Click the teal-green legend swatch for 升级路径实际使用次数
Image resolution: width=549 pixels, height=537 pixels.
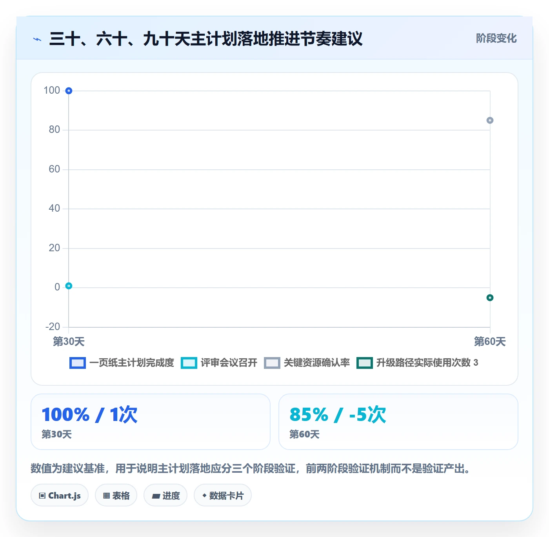click(x=364, y=363)
